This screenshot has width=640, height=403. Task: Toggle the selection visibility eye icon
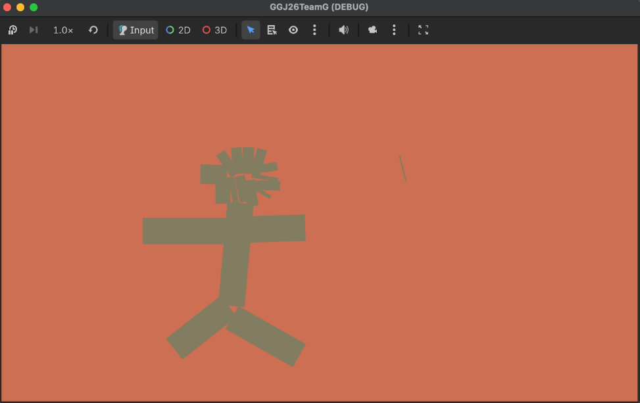point(293,30)
